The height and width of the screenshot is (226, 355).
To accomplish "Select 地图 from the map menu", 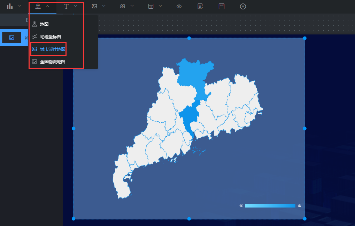I will click(x=63, y=24).
